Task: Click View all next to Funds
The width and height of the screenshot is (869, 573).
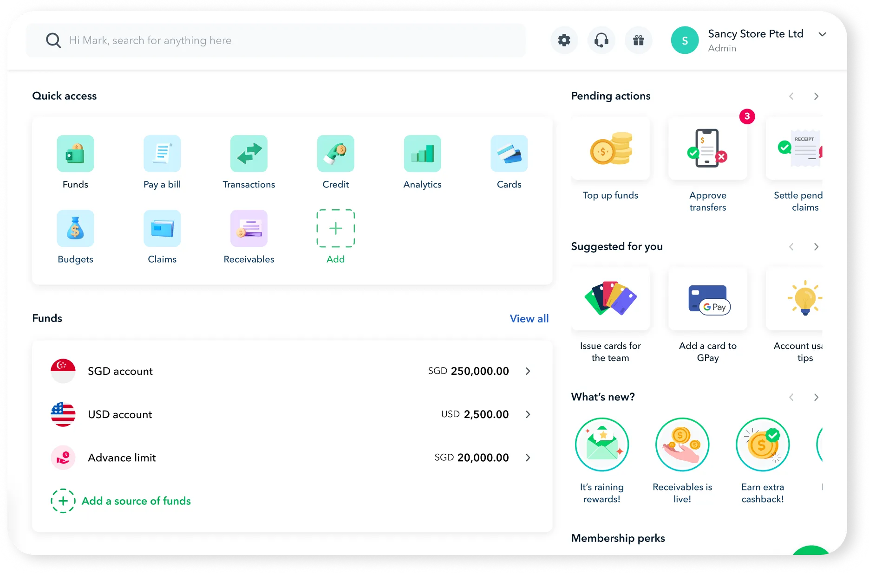Action: (529, 319)
